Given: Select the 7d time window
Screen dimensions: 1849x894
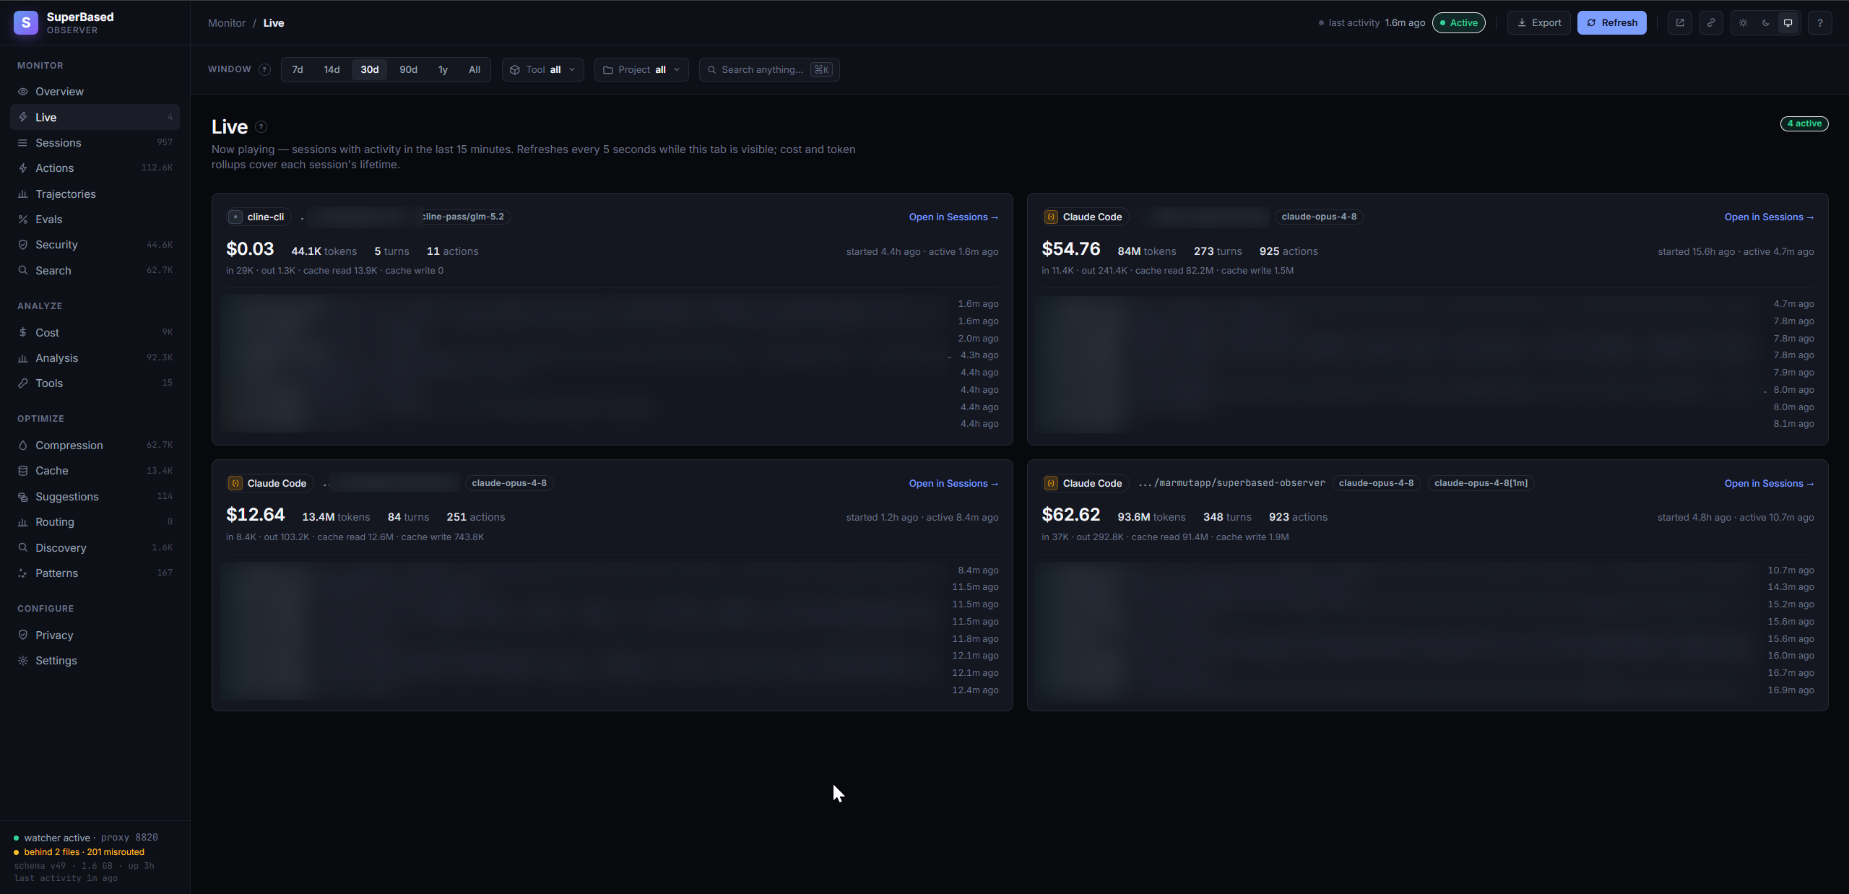Looking at the screenshot, I should point(298,69).
